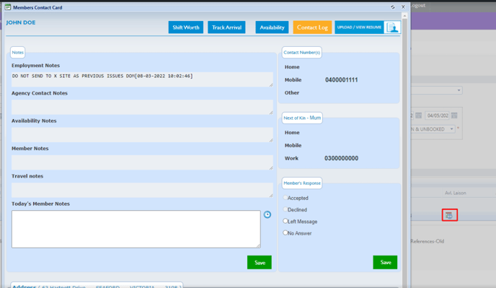
Task: Click Upload / View Resume button
Action: click(x=359, y=27)
